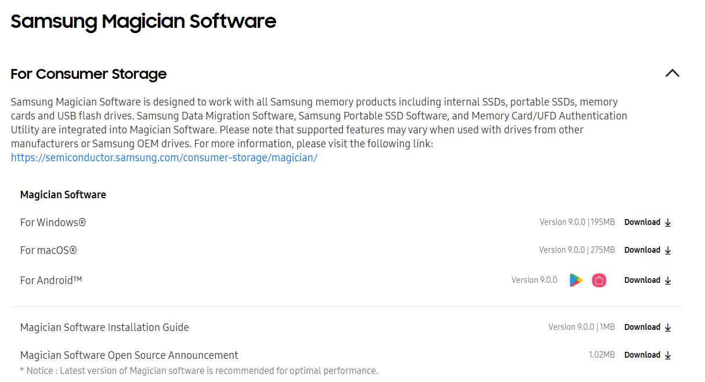Click the Notice text about latest version
This screenshot has height=382, width=705.
coord(199,371)
